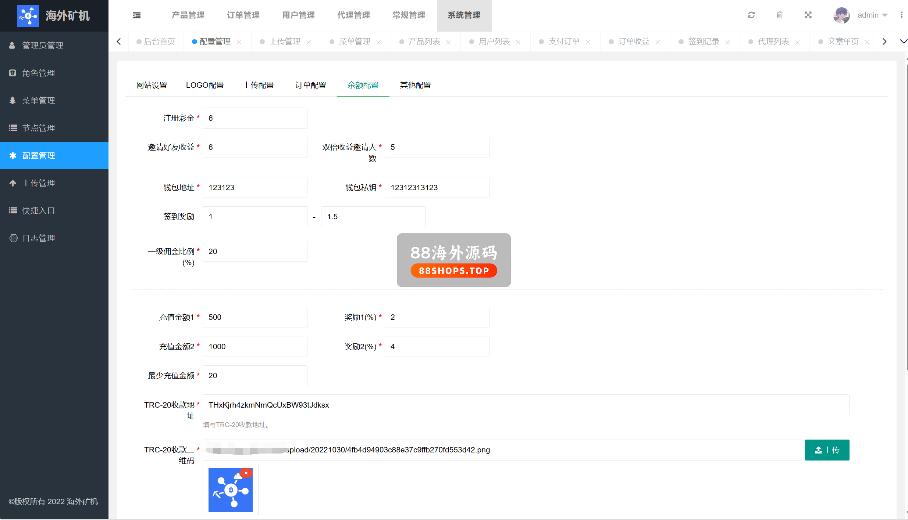Click the trash clear-cache icon
The width and height of the screenshot is (908, 520).
coord(780,15)
